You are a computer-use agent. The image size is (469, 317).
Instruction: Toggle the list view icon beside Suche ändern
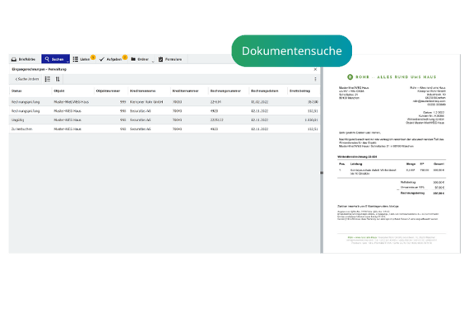(x=48, y=79)
